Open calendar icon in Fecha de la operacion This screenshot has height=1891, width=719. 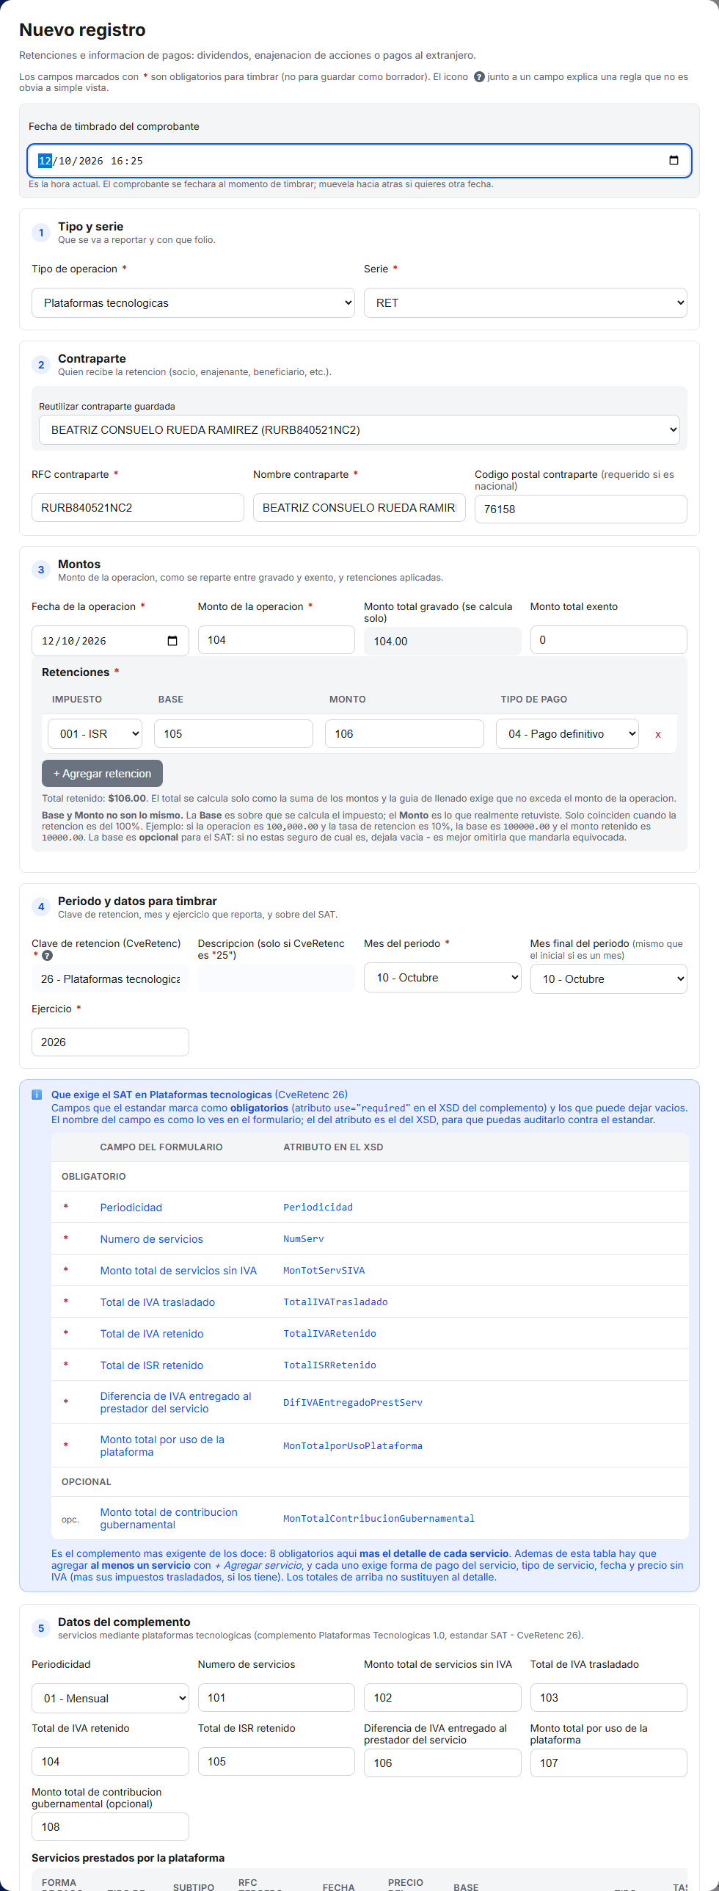pos(172,641)
